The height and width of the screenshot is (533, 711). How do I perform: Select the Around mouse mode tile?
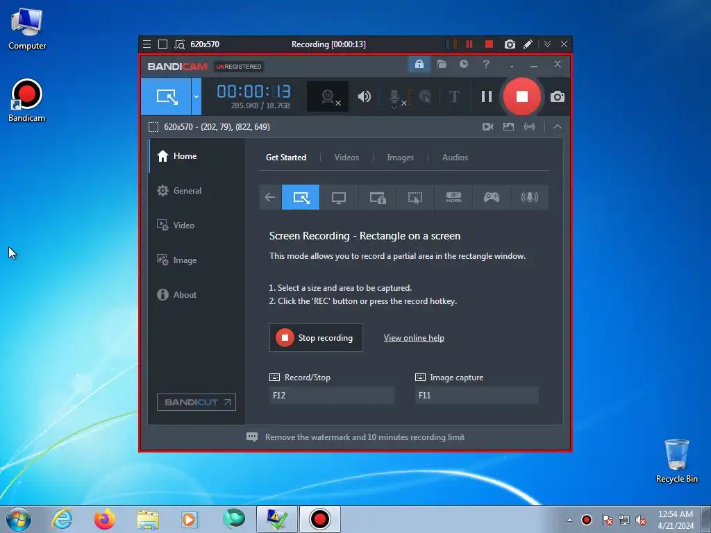point(415,197)
